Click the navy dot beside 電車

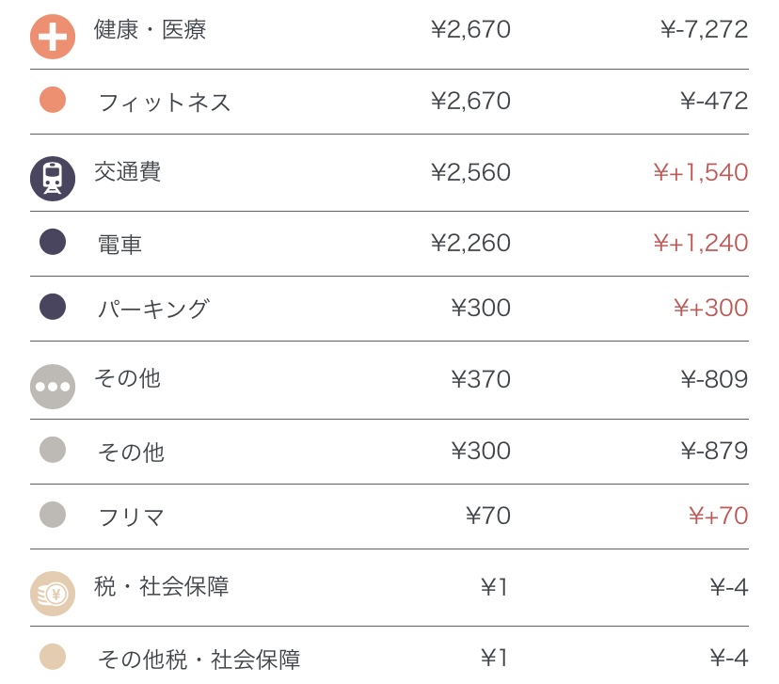pos(53,242)
